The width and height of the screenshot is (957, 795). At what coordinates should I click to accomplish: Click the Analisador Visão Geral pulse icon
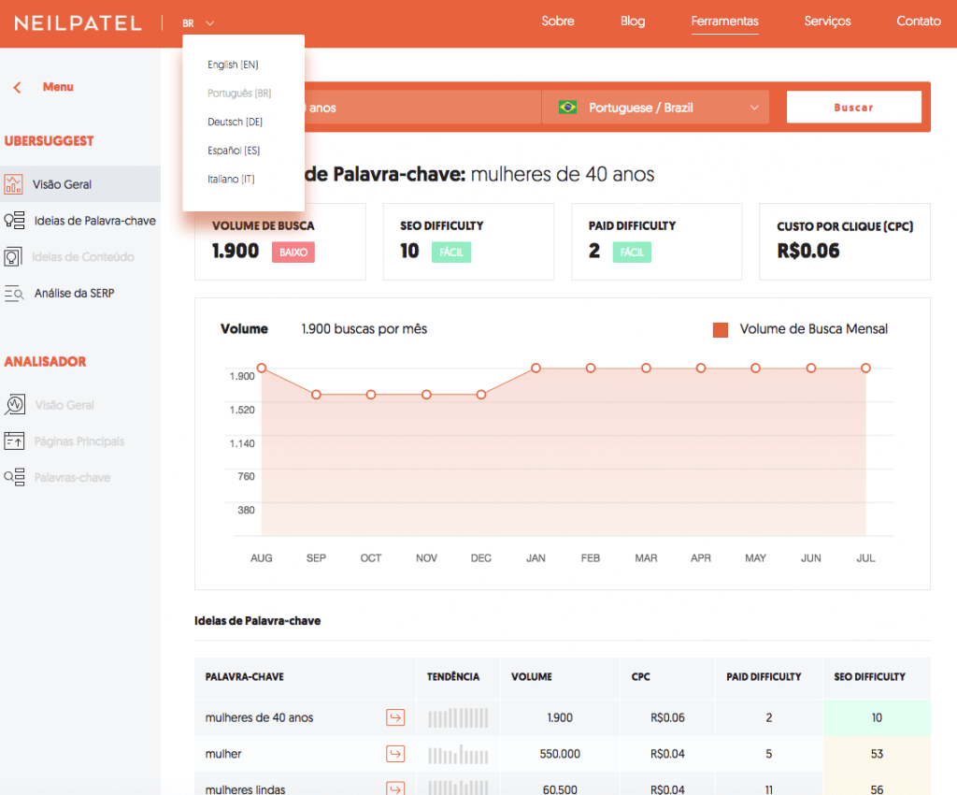coord(15,404)
